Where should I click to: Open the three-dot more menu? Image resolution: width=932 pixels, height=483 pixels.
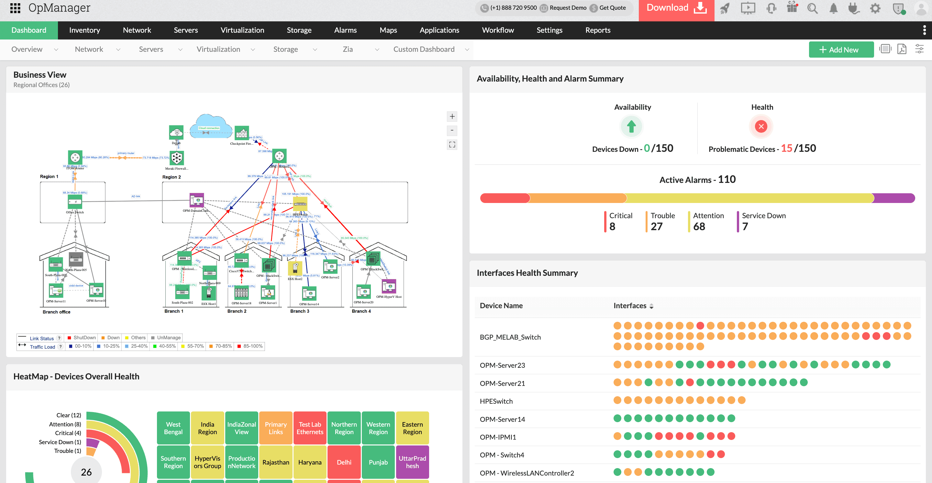(925, 30)
